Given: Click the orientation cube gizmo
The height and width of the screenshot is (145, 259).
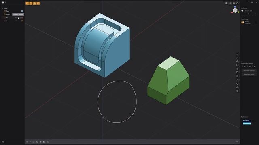Looking at the screenshot, I should pyautogui.click(x=235, y=10).
